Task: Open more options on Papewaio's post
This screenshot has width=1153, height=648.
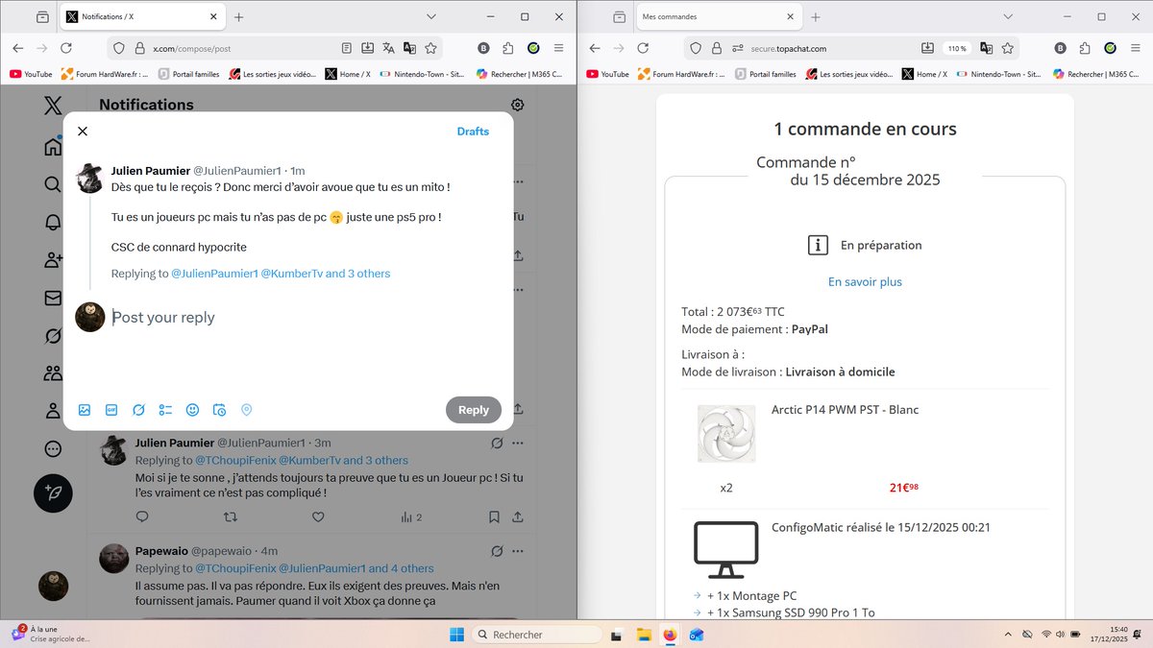Action: [x=518, y=550]
